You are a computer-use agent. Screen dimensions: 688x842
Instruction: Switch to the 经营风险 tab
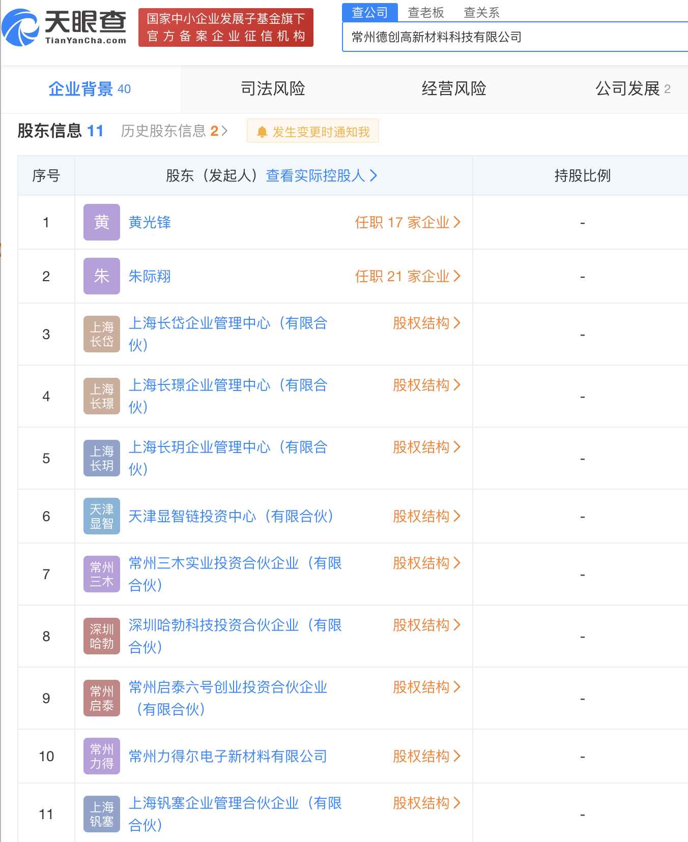(454, 89)
